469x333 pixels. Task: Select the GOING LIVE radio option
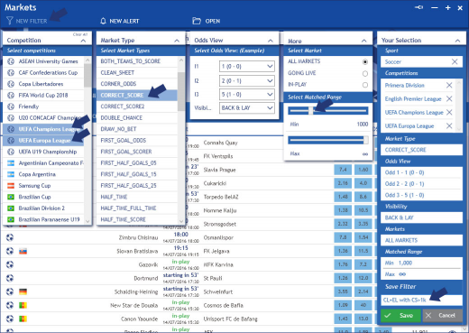point(365,73)
